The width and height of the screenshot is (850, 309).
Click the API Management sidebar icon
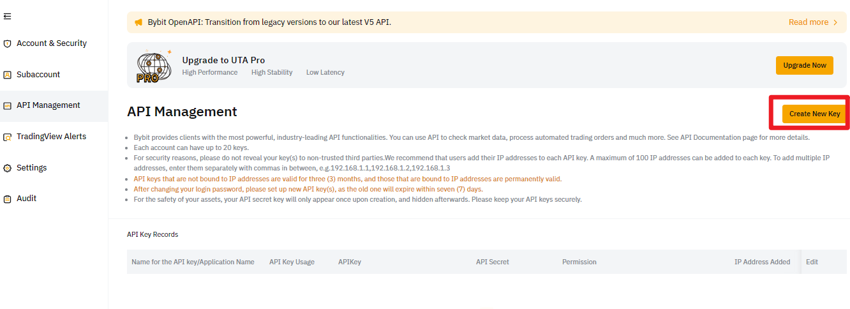8,106
